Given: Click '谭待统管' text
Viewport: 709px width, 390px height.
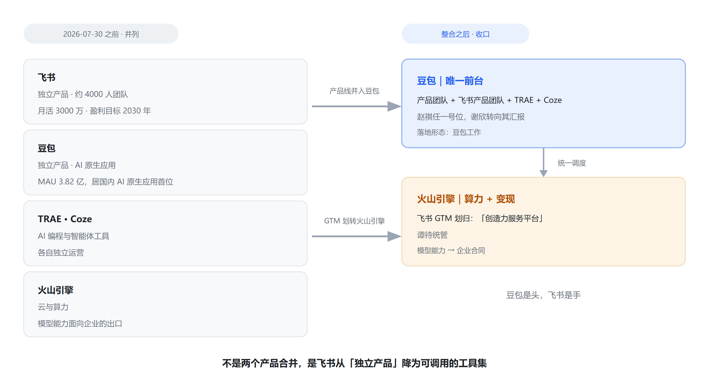Looking at the screenshot, I should click(432, 235).
